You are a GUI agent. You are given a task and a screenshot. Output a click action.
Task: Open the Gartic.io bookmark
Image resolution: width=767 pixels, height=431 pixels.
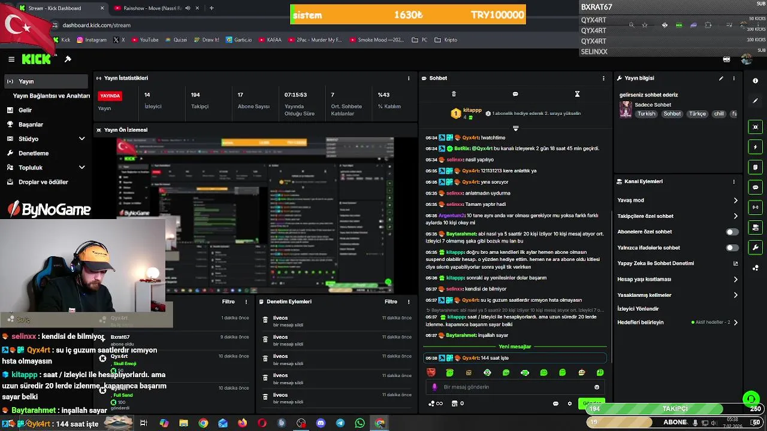tap(238, 40)
